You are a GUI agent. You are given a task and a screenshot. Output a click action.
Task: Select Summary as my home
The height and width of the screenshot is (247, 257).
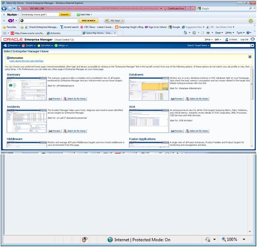(75, 99)
